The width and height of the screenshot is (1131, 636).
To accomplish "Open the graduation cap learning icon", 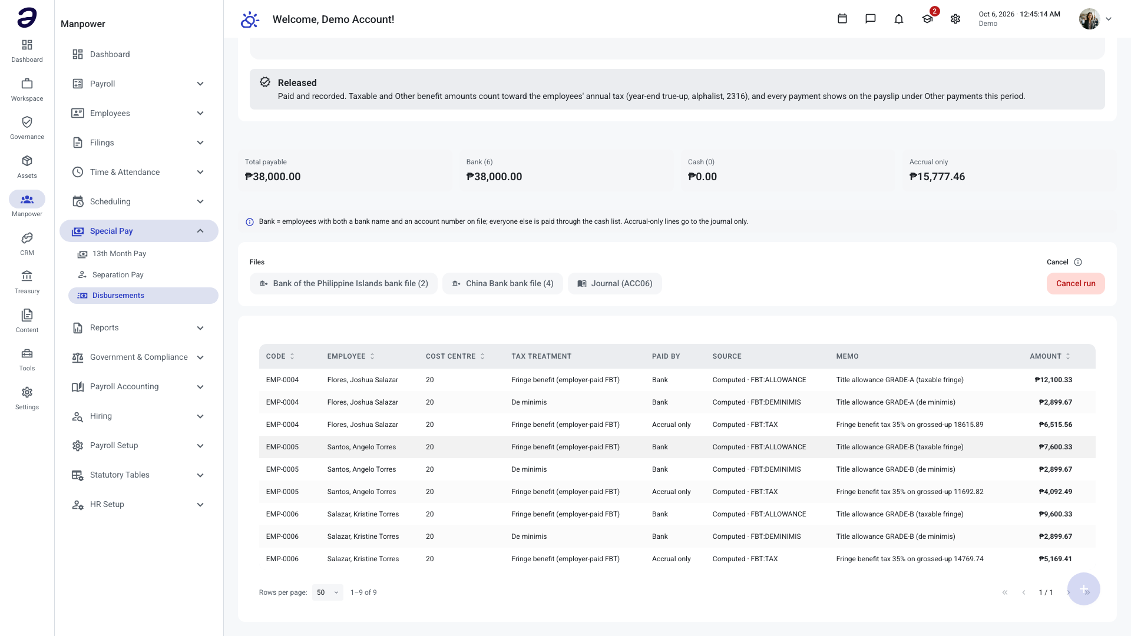I will point(927,19).
